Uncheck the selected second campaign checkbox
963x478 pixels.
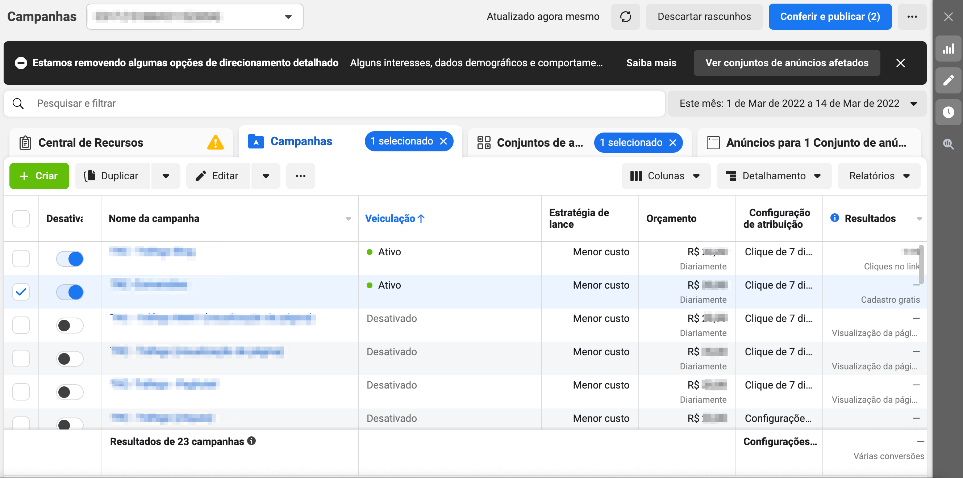[x=21, y=292]
